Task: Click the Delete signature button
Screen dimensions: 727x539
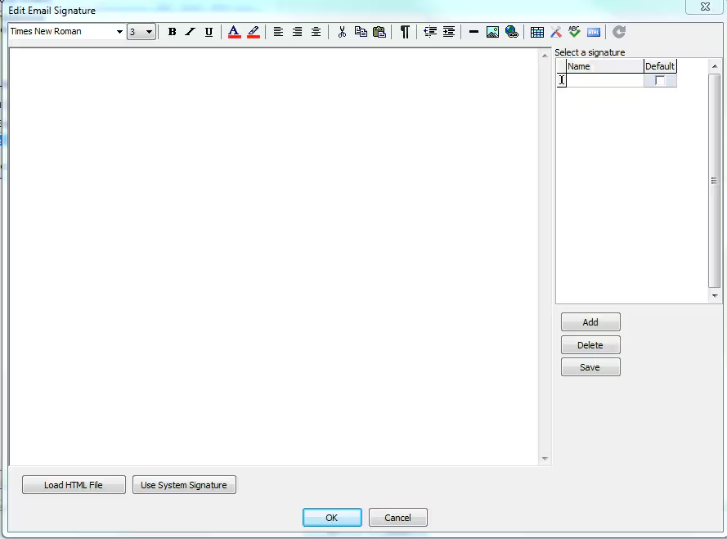Action: tap(590, 345)
